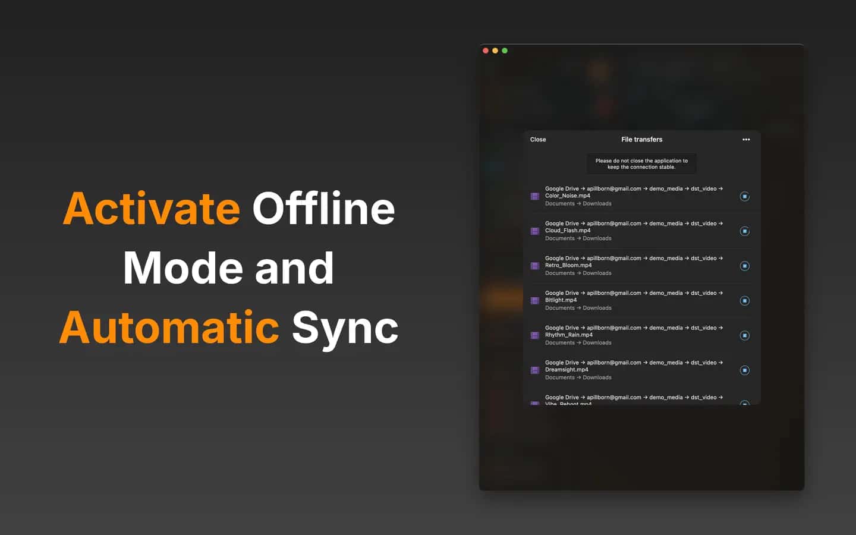856x535 pixels.
Task: Stop the Retro_Bloom.mp4 transfer
Action: pos(744,266)
